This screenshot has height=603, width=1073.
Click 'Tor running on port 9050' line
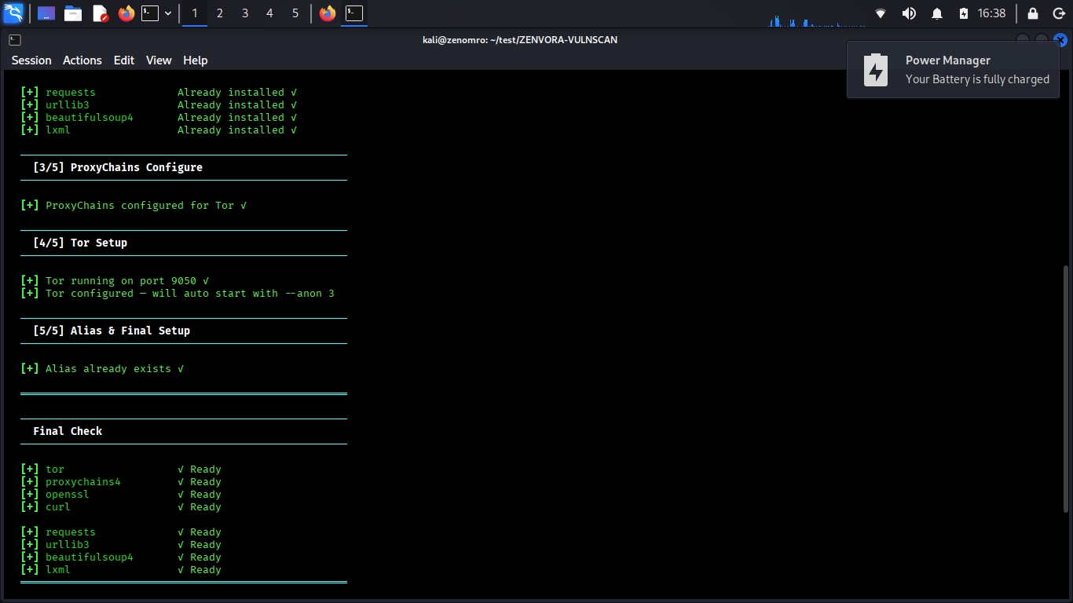pos(115,280)
